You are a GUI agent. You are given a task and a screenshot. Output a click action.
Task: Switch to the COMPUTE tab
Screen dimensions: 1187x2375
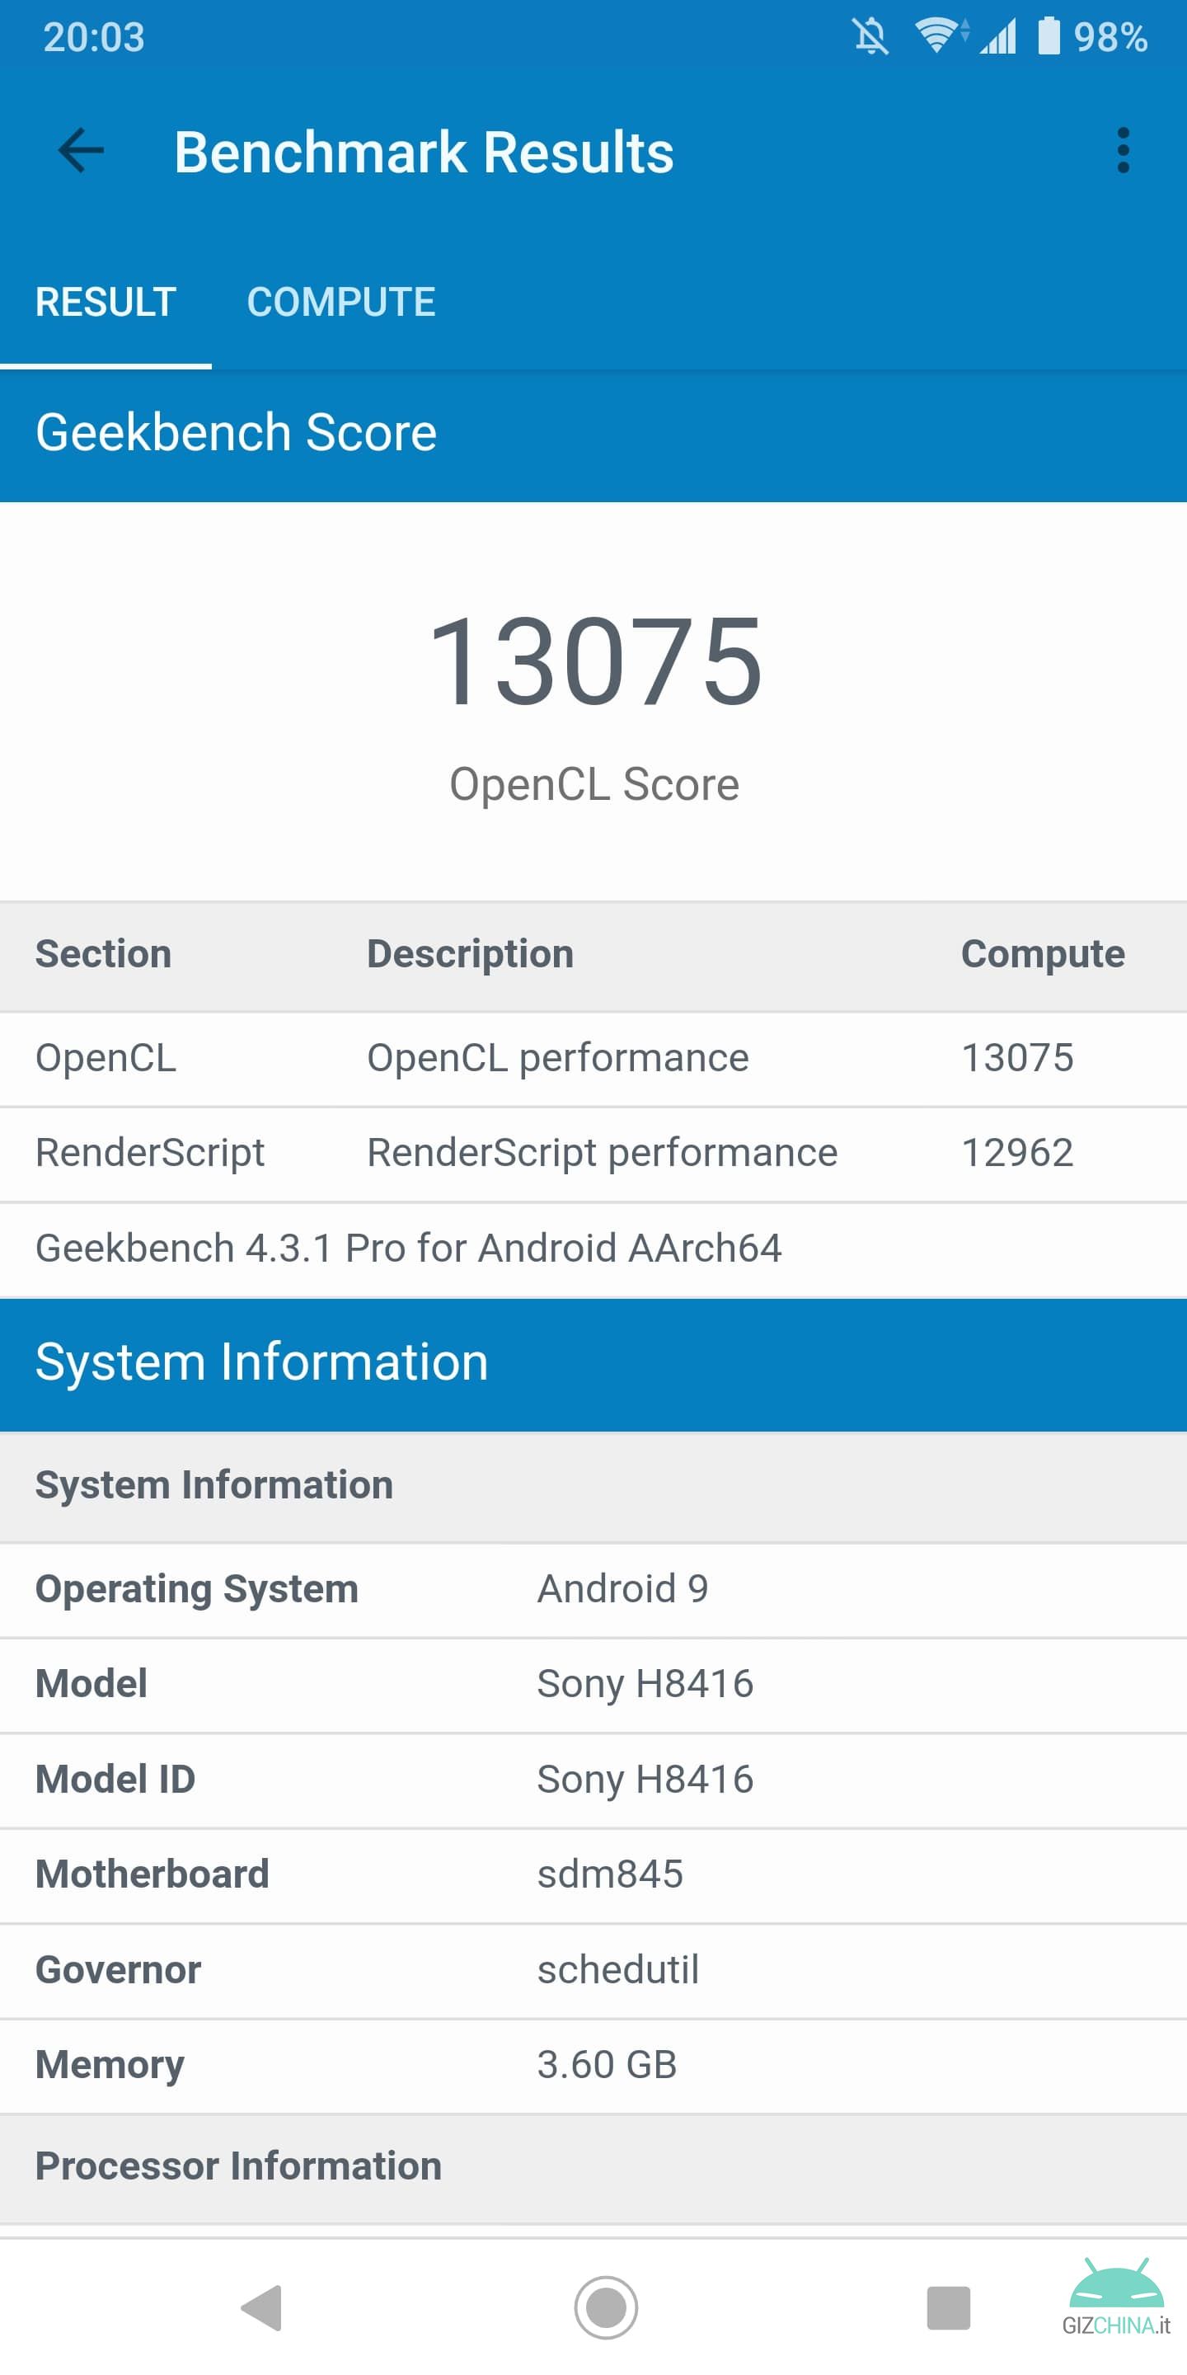(341, 303)
